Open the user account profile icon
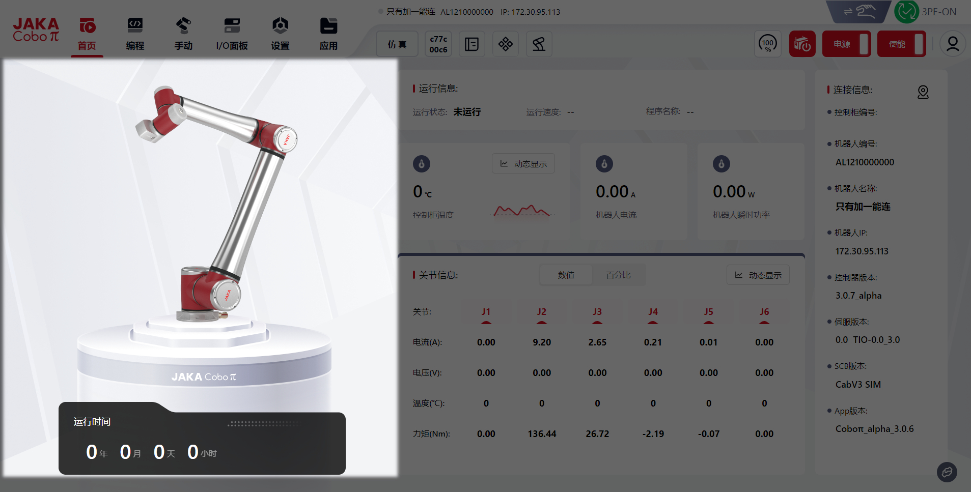This screenshot has height=492, width=971. click(952, 44)
